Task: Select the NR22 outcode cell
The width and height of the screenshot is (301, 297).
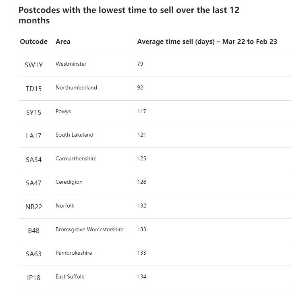Action: click(x=33, y=206)
